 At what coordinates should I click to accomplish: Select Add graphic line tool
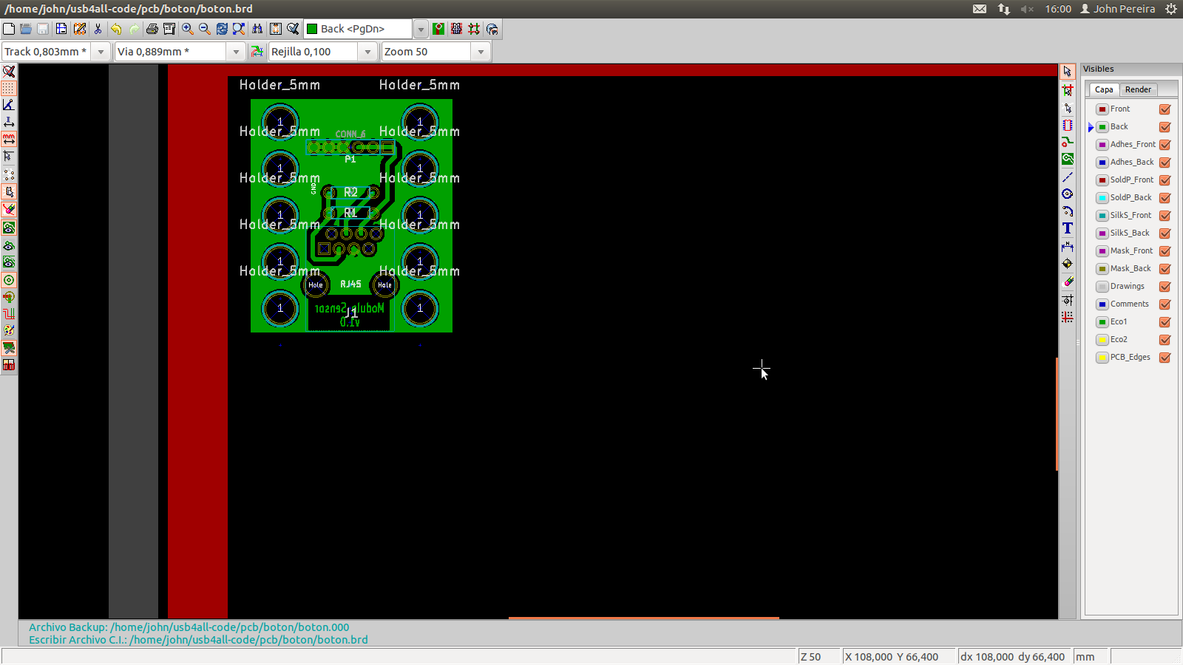coord(1068,177)
